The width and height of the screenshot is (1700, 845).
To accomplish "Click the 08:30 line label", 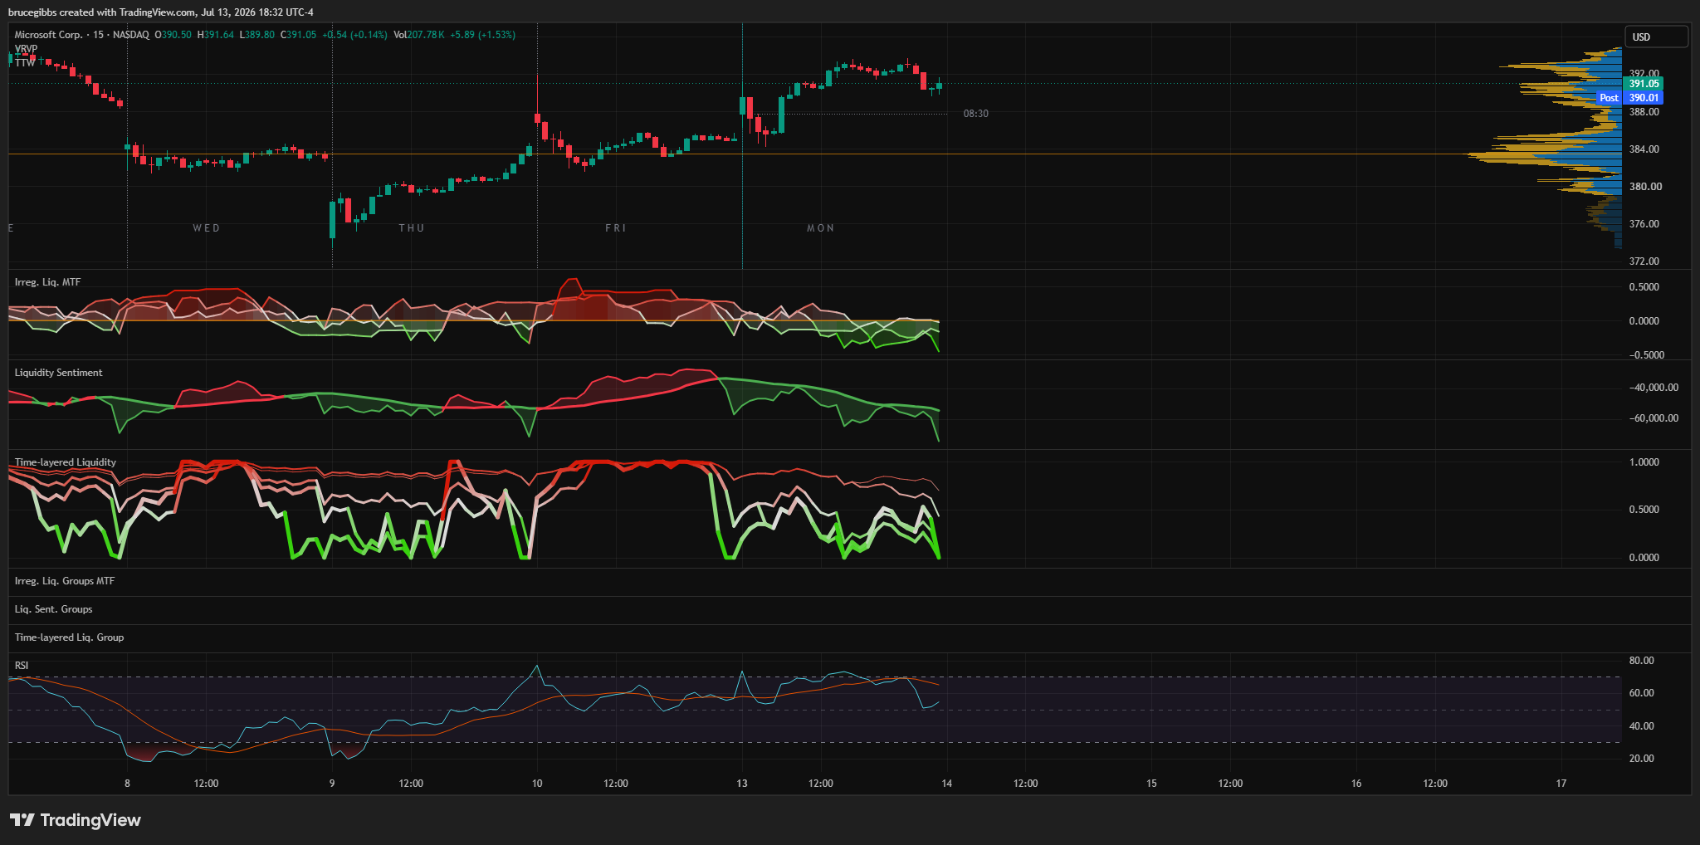I will 975,114.
